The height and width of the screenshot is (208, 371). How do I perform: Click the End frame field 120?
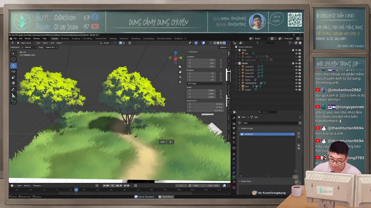pyautogui.click(x=213, y=185)
